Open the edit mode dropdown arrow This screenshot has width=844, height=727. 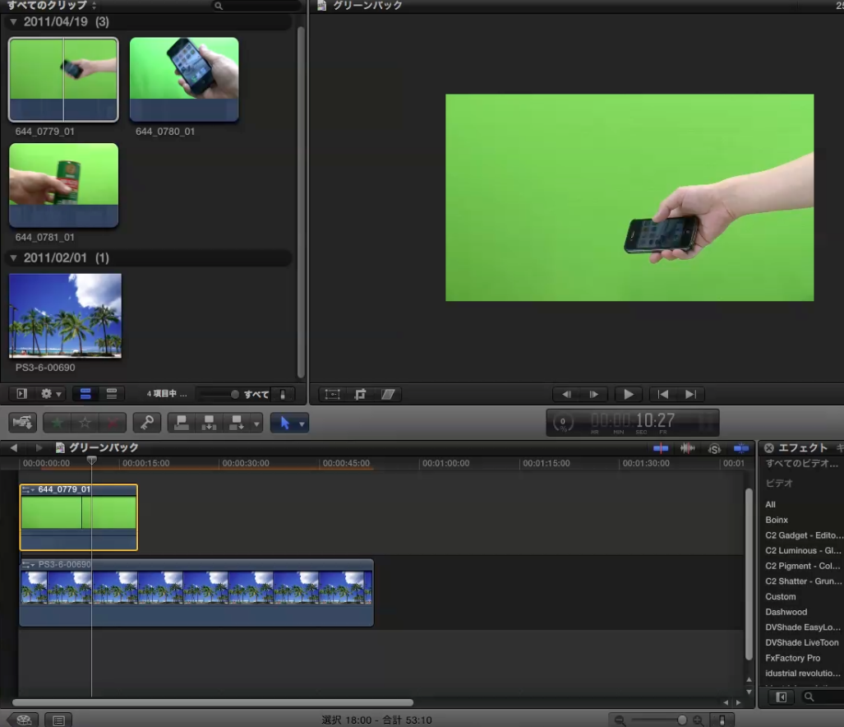256,424
